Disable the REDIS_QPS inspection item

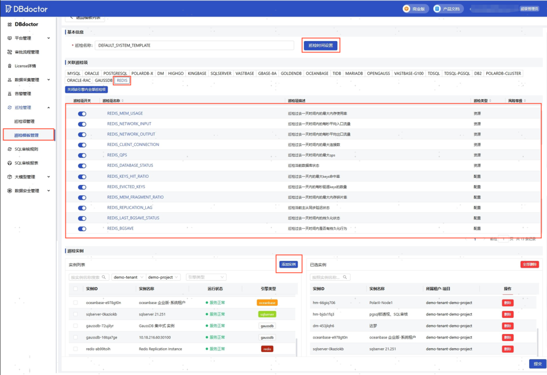(82, 156)
